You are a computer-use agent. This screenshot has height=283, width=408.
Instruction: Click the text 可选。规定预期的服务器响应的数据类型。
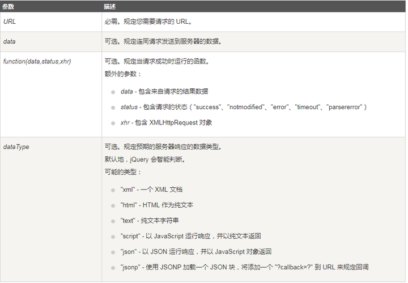point(163,147)
